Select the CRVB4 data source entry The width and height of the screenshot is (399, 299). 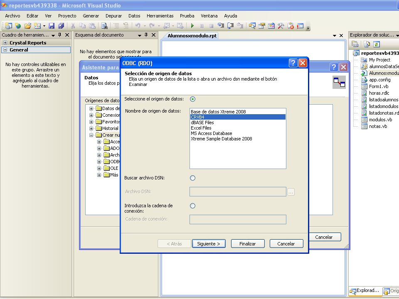coord(238,117)
